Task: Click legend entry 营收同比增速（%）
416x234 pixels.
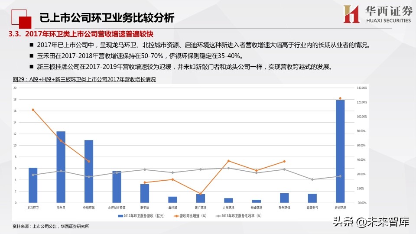Action: click(190, 216)
